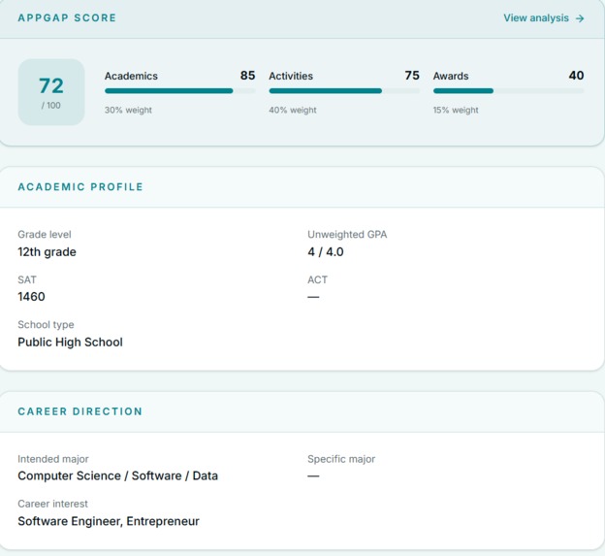Image resolution: width=605 pixels, height=556 pixels.
Task: Click the Grade level label
Action: click(45, 235)
